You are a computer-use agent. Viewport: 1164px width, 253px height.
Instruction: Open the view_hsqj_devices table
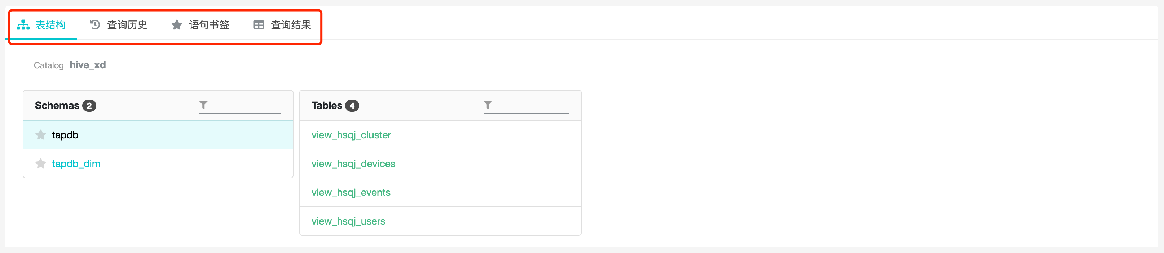pos(353,164)
